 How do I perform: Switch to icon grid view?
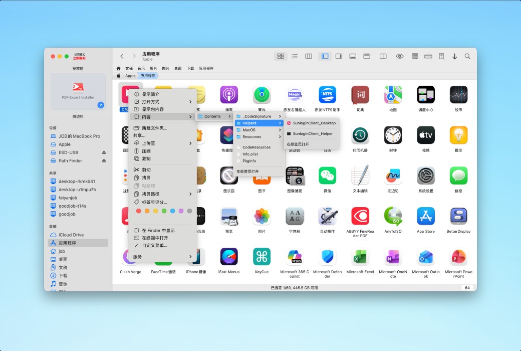pos(281,56)
